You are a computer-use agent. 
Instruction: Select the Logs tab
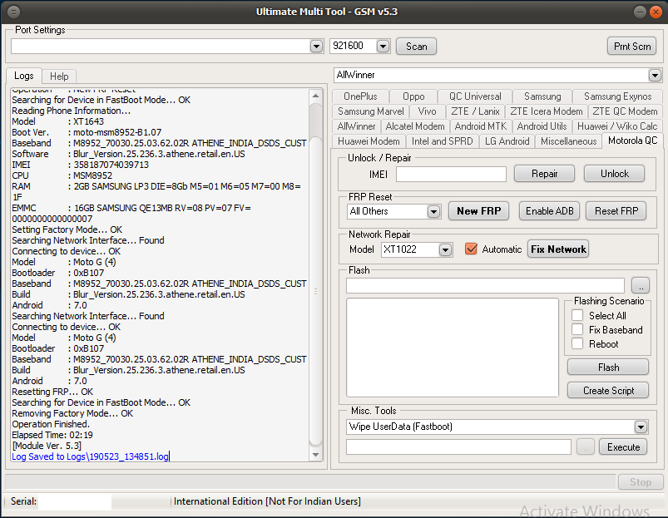point(24,76)
